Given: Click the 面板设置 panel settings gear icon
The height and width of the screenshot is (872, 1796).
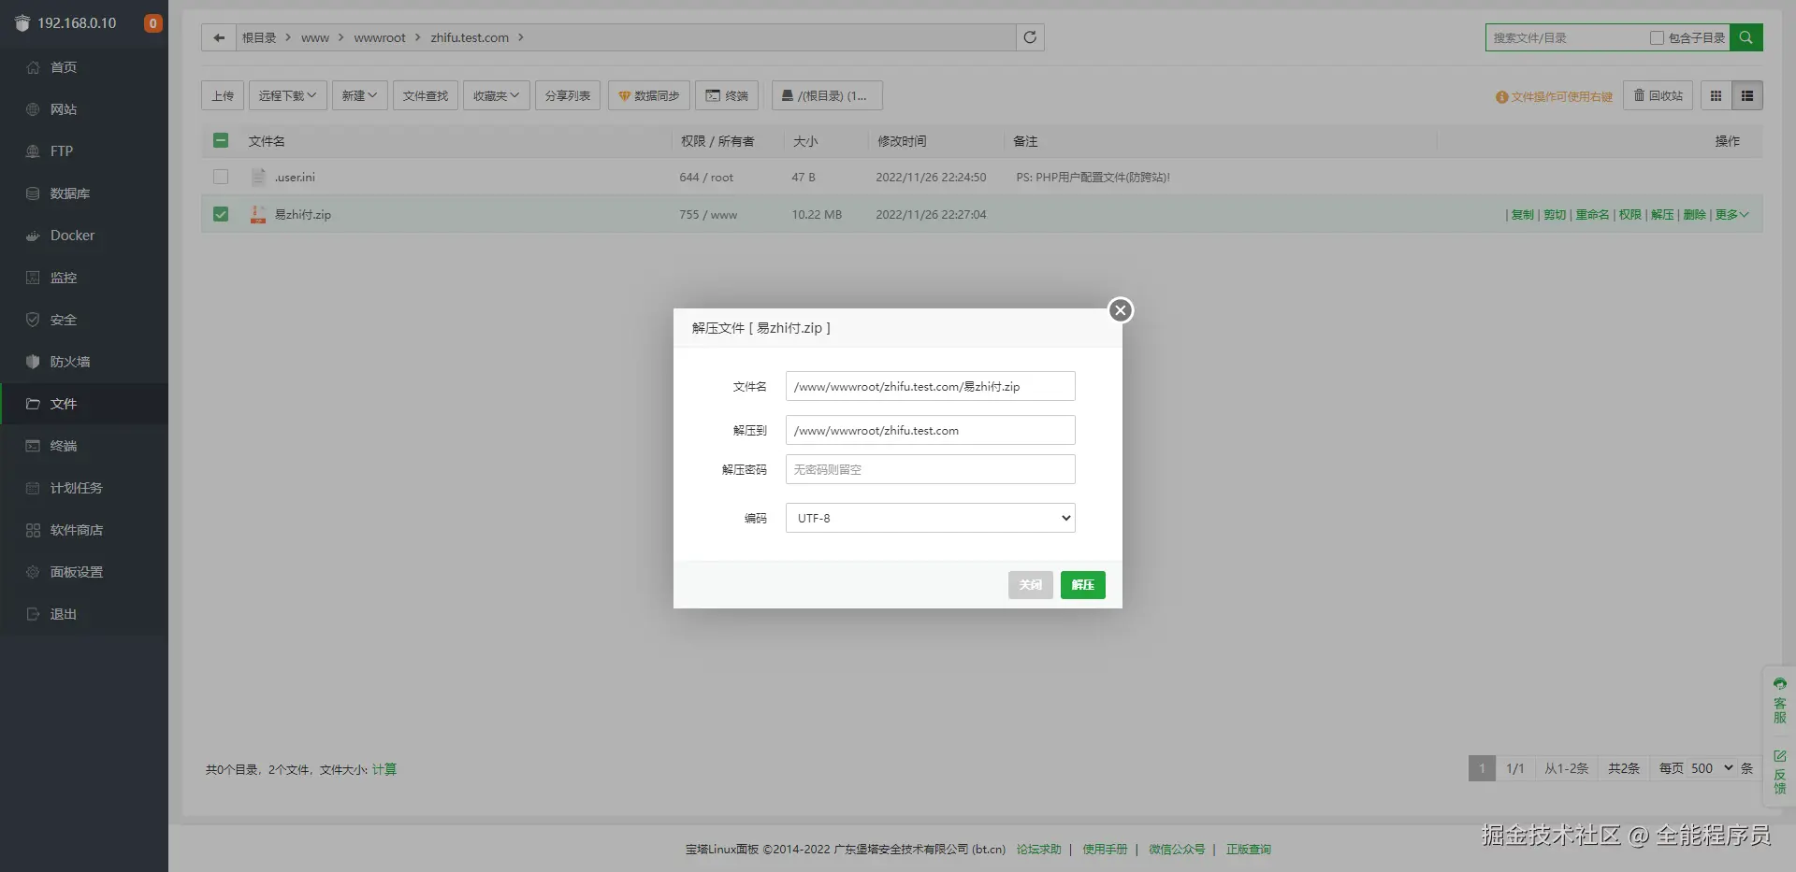Looking at the screenshot, I should (x=33, y=572).
